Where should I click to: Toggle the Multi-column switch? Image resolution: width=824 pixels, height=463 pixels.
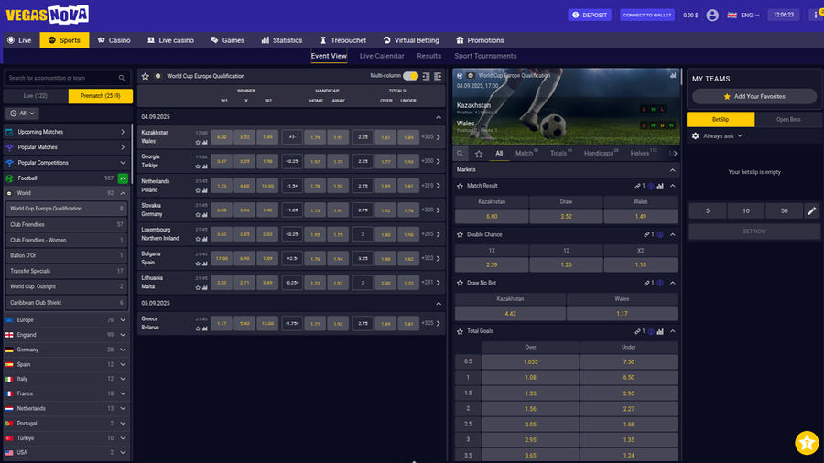tap(410, 76)
